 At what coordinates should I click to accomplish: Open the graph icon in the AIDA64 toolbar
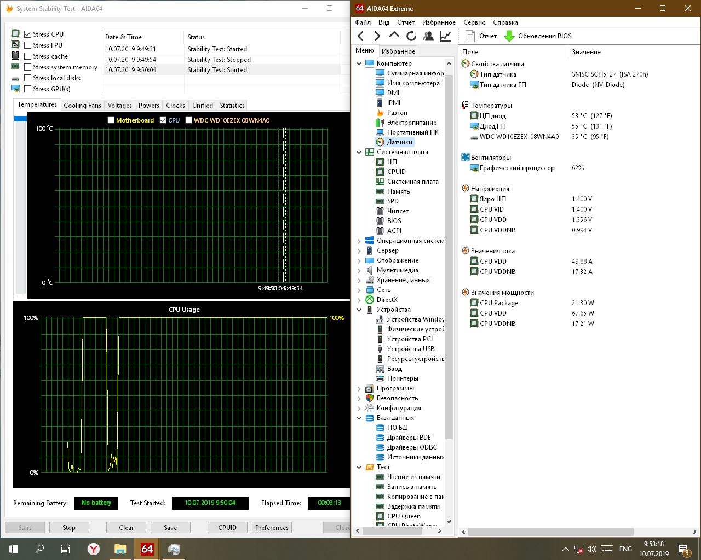pyautogui.click(x=445, y=36)
